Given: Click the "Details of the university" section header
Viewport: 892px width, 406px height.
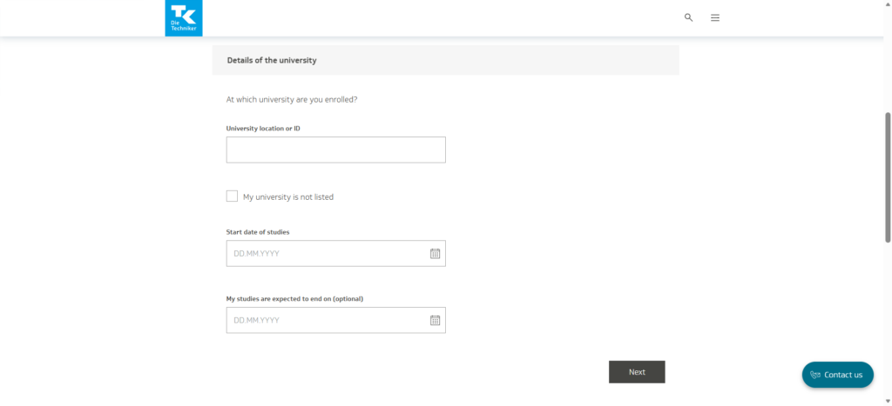Looking at the screenshot, I should 272,61.
